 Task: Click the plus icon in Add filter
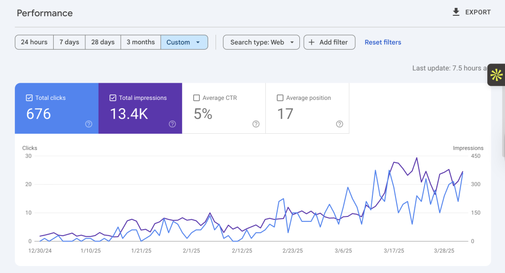click(x=312, y=42)
